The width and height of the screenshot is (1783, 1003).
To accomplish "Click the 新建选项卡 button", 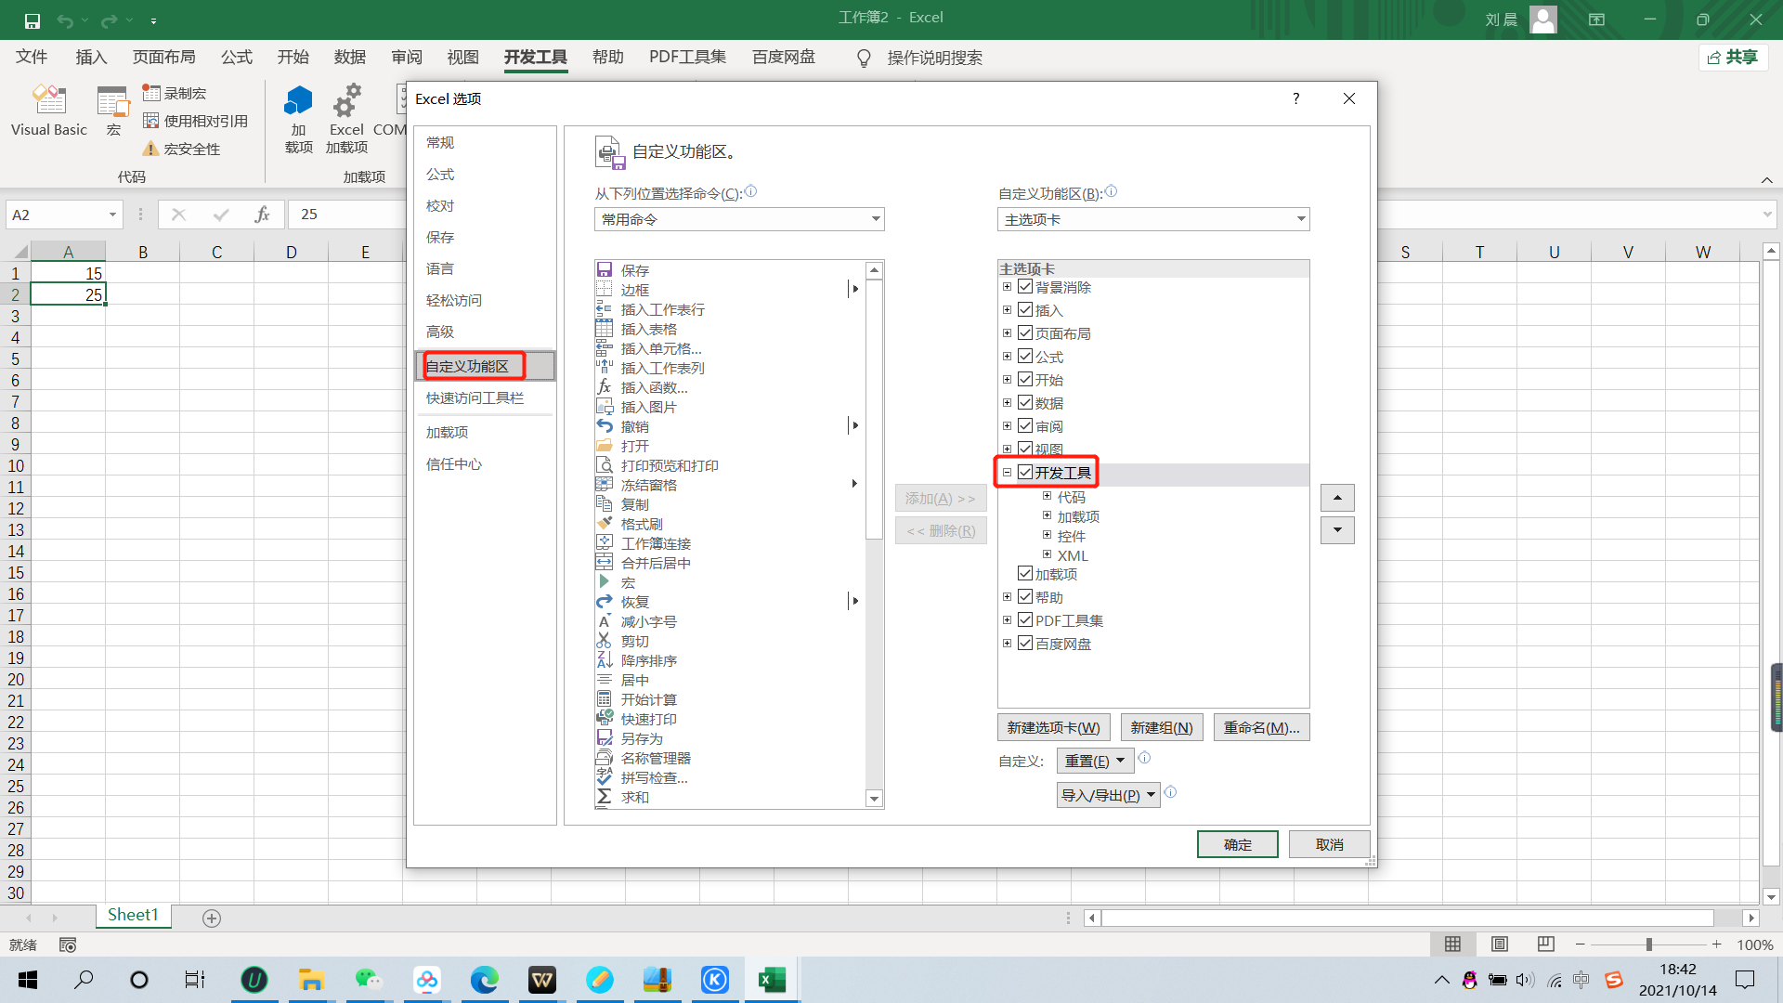I will (1053, 727).
